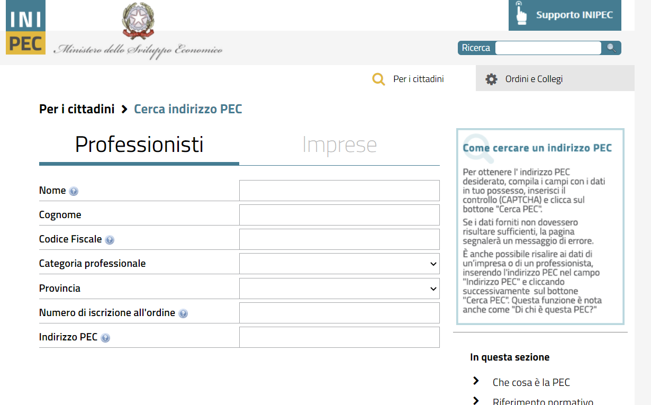This screenshot has height=405, width=651.
Task: Open the Categoria professionale dropdown
Action: click(x=339, y=264)
